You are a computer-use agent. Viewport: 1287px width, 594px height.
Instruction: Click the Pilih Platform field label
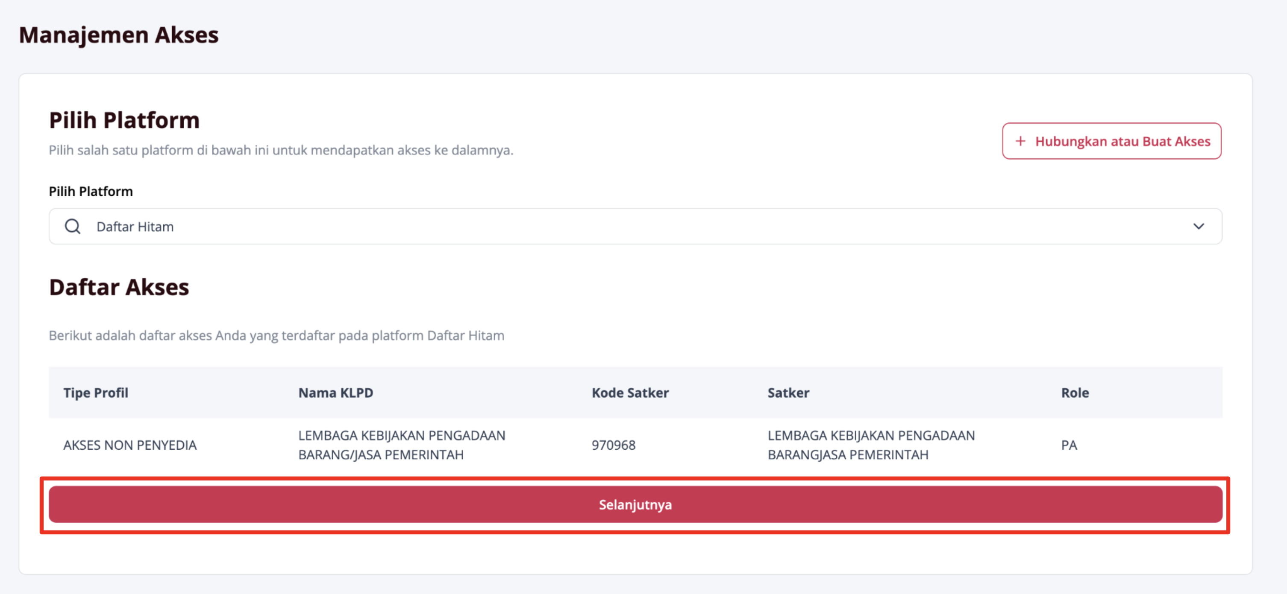tap(91, 192)
